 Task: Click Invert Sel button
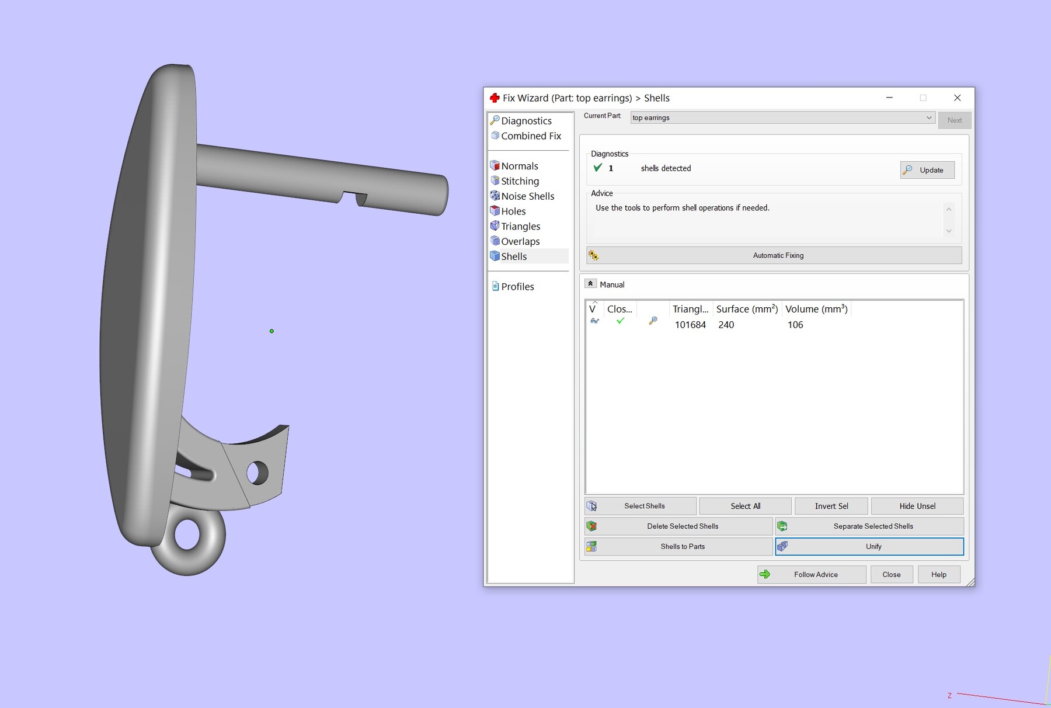coord(831,506)
